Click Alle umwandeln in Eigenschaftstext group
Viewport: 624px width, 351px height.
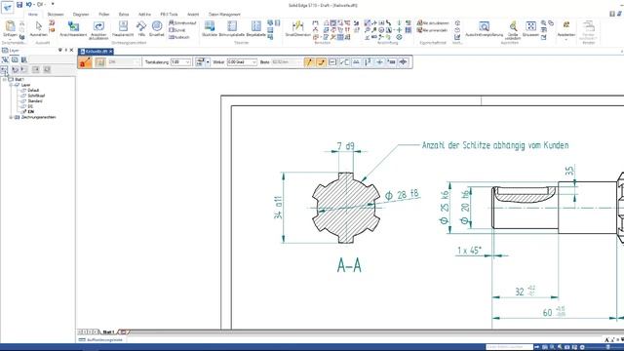pyautogui.click(x=433, y=30)
